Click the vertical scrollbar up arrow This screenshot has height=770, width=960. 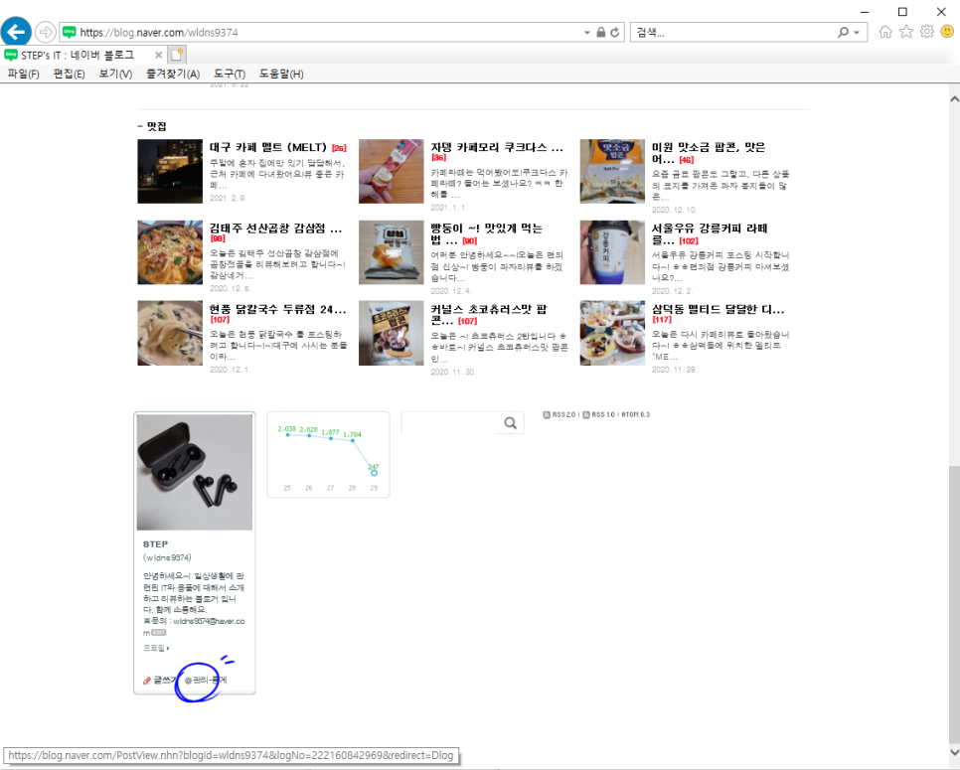[x=954, y=98]
